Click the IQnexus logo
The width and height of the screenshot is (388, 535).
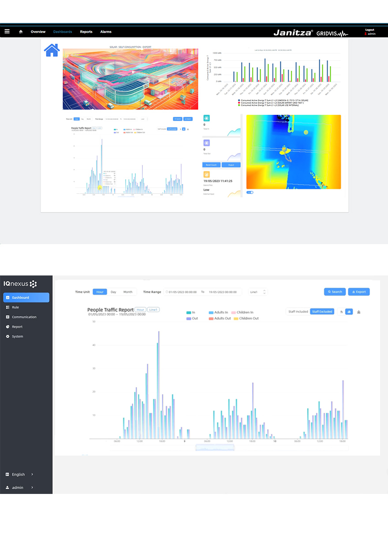tap(20, 283)
